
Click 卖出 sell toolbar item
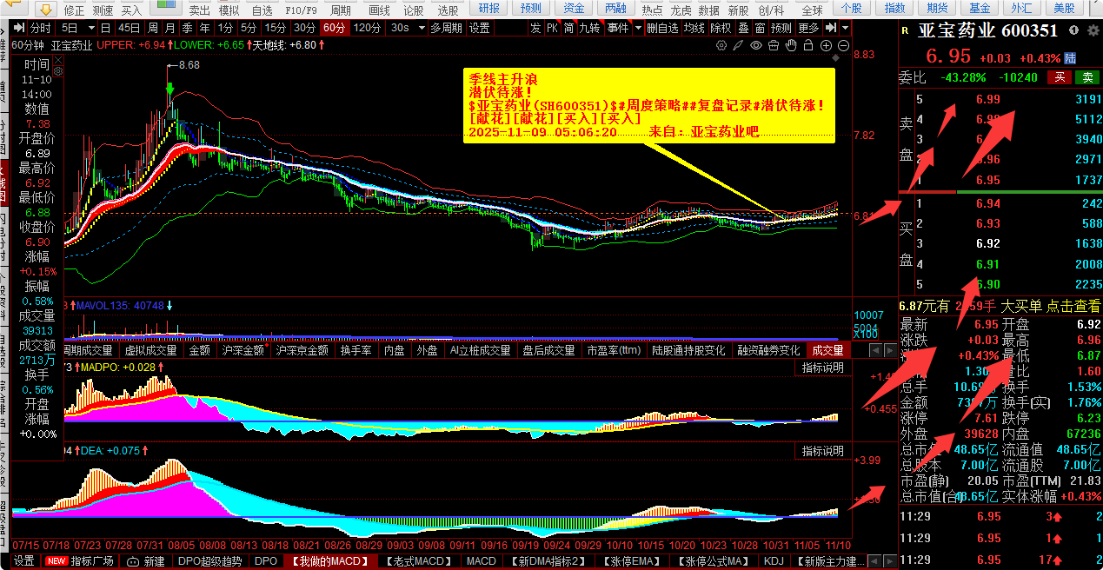tap(200, 10)
